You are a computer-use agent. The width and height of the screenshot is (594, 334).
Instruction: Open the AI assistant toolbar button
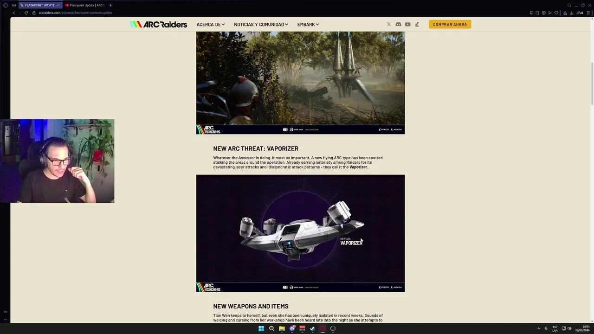(x=580, y=13)
